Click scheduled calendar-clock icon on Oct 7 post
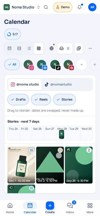Image resolution: width=100 pixels, height=216 pixels. tap(32, 150)
